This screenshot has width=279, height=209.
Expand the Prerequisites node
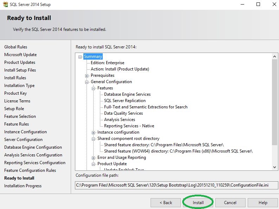click(87, 76)
